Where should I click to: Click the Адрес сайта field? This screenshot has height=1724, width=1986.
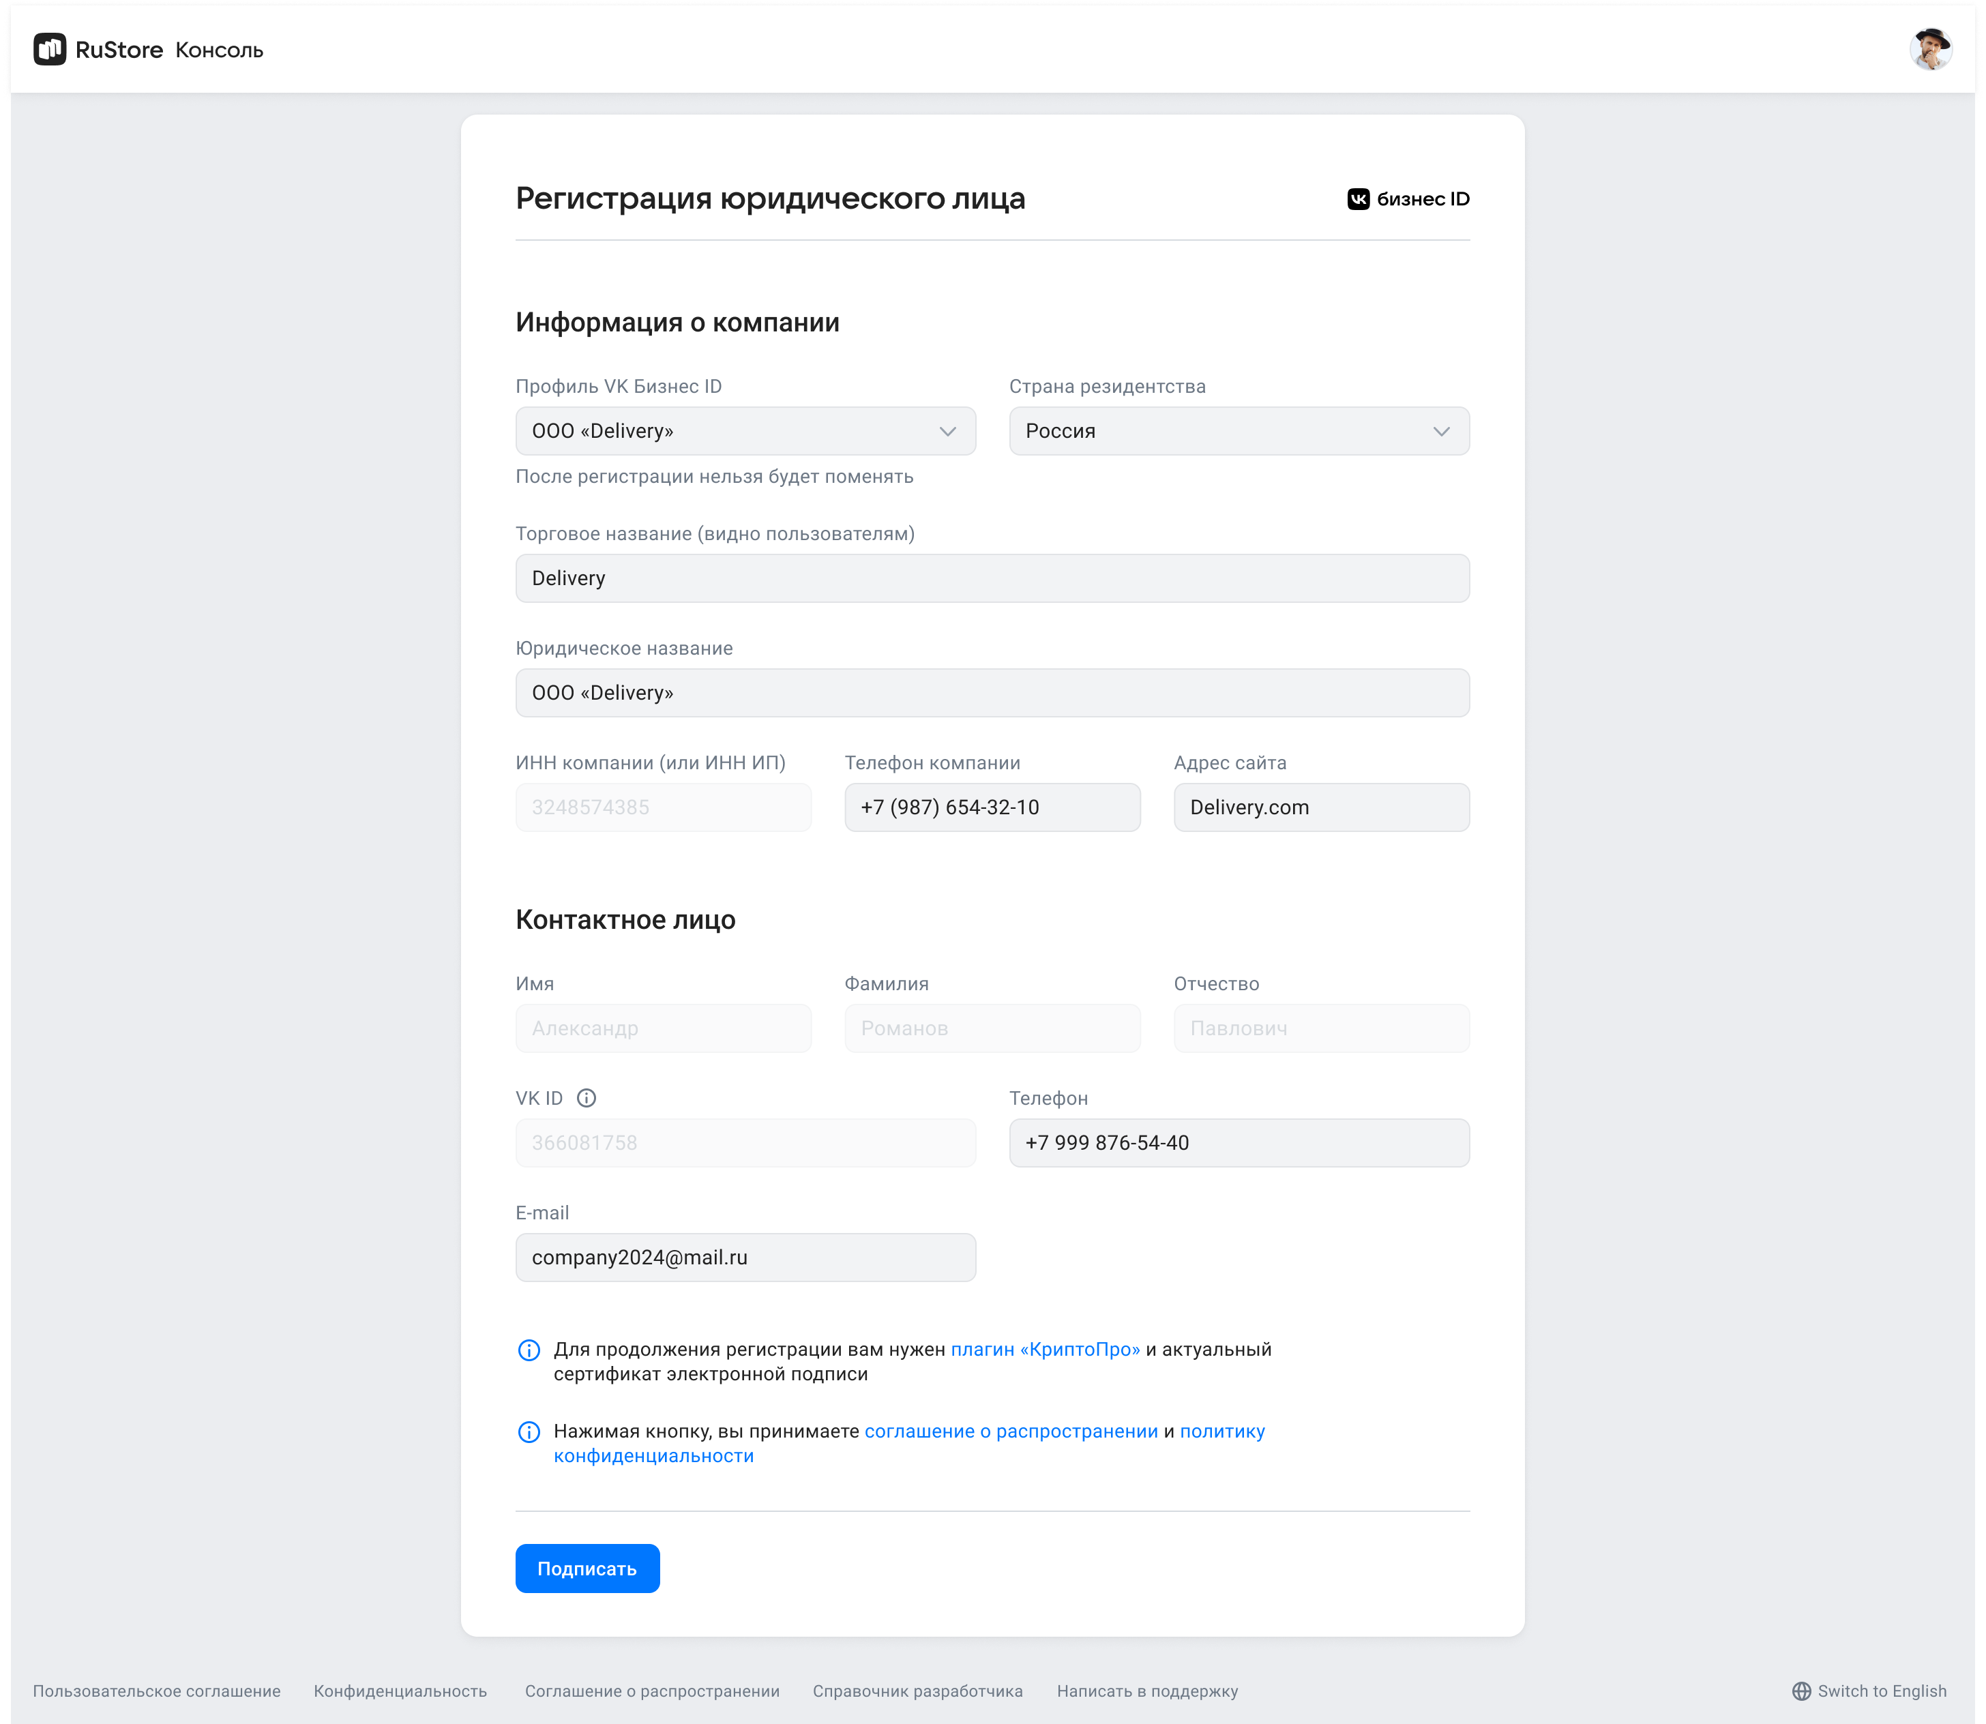click(1322, 807)
